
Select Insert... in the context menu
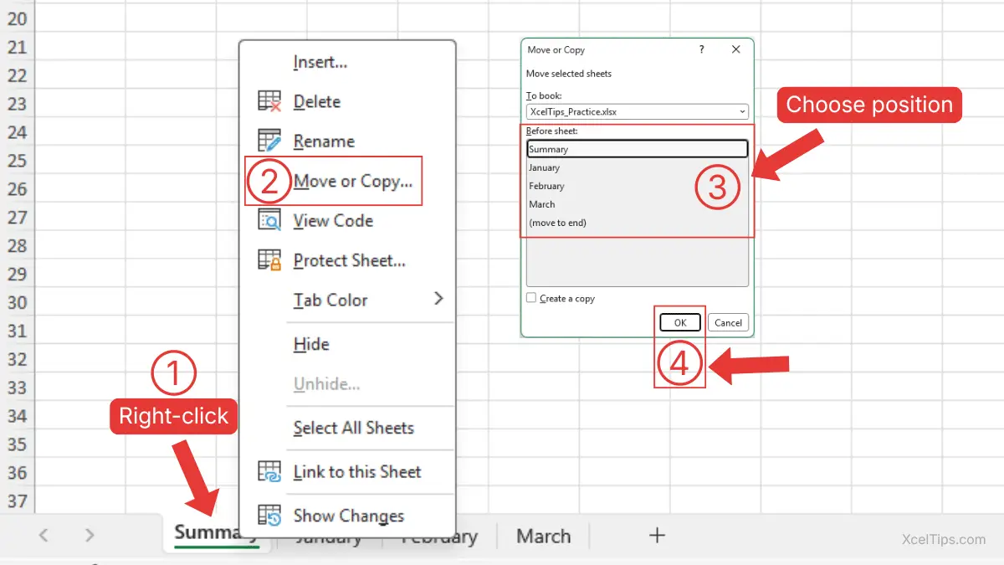tap(320, 62)
